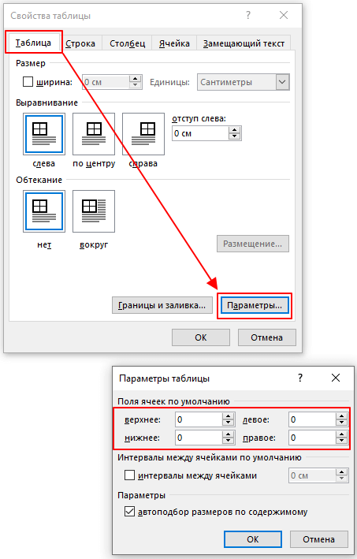This screenshot has width=357, height=559.
Task: Click the 'нижнее' margin input field
Action: [x=199, y=438]
